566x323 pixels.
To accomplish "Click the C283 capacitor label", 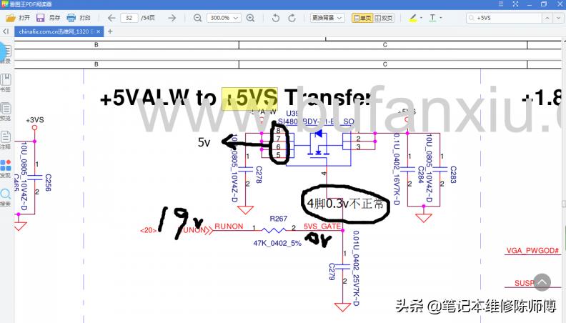I will pos(453,174).
